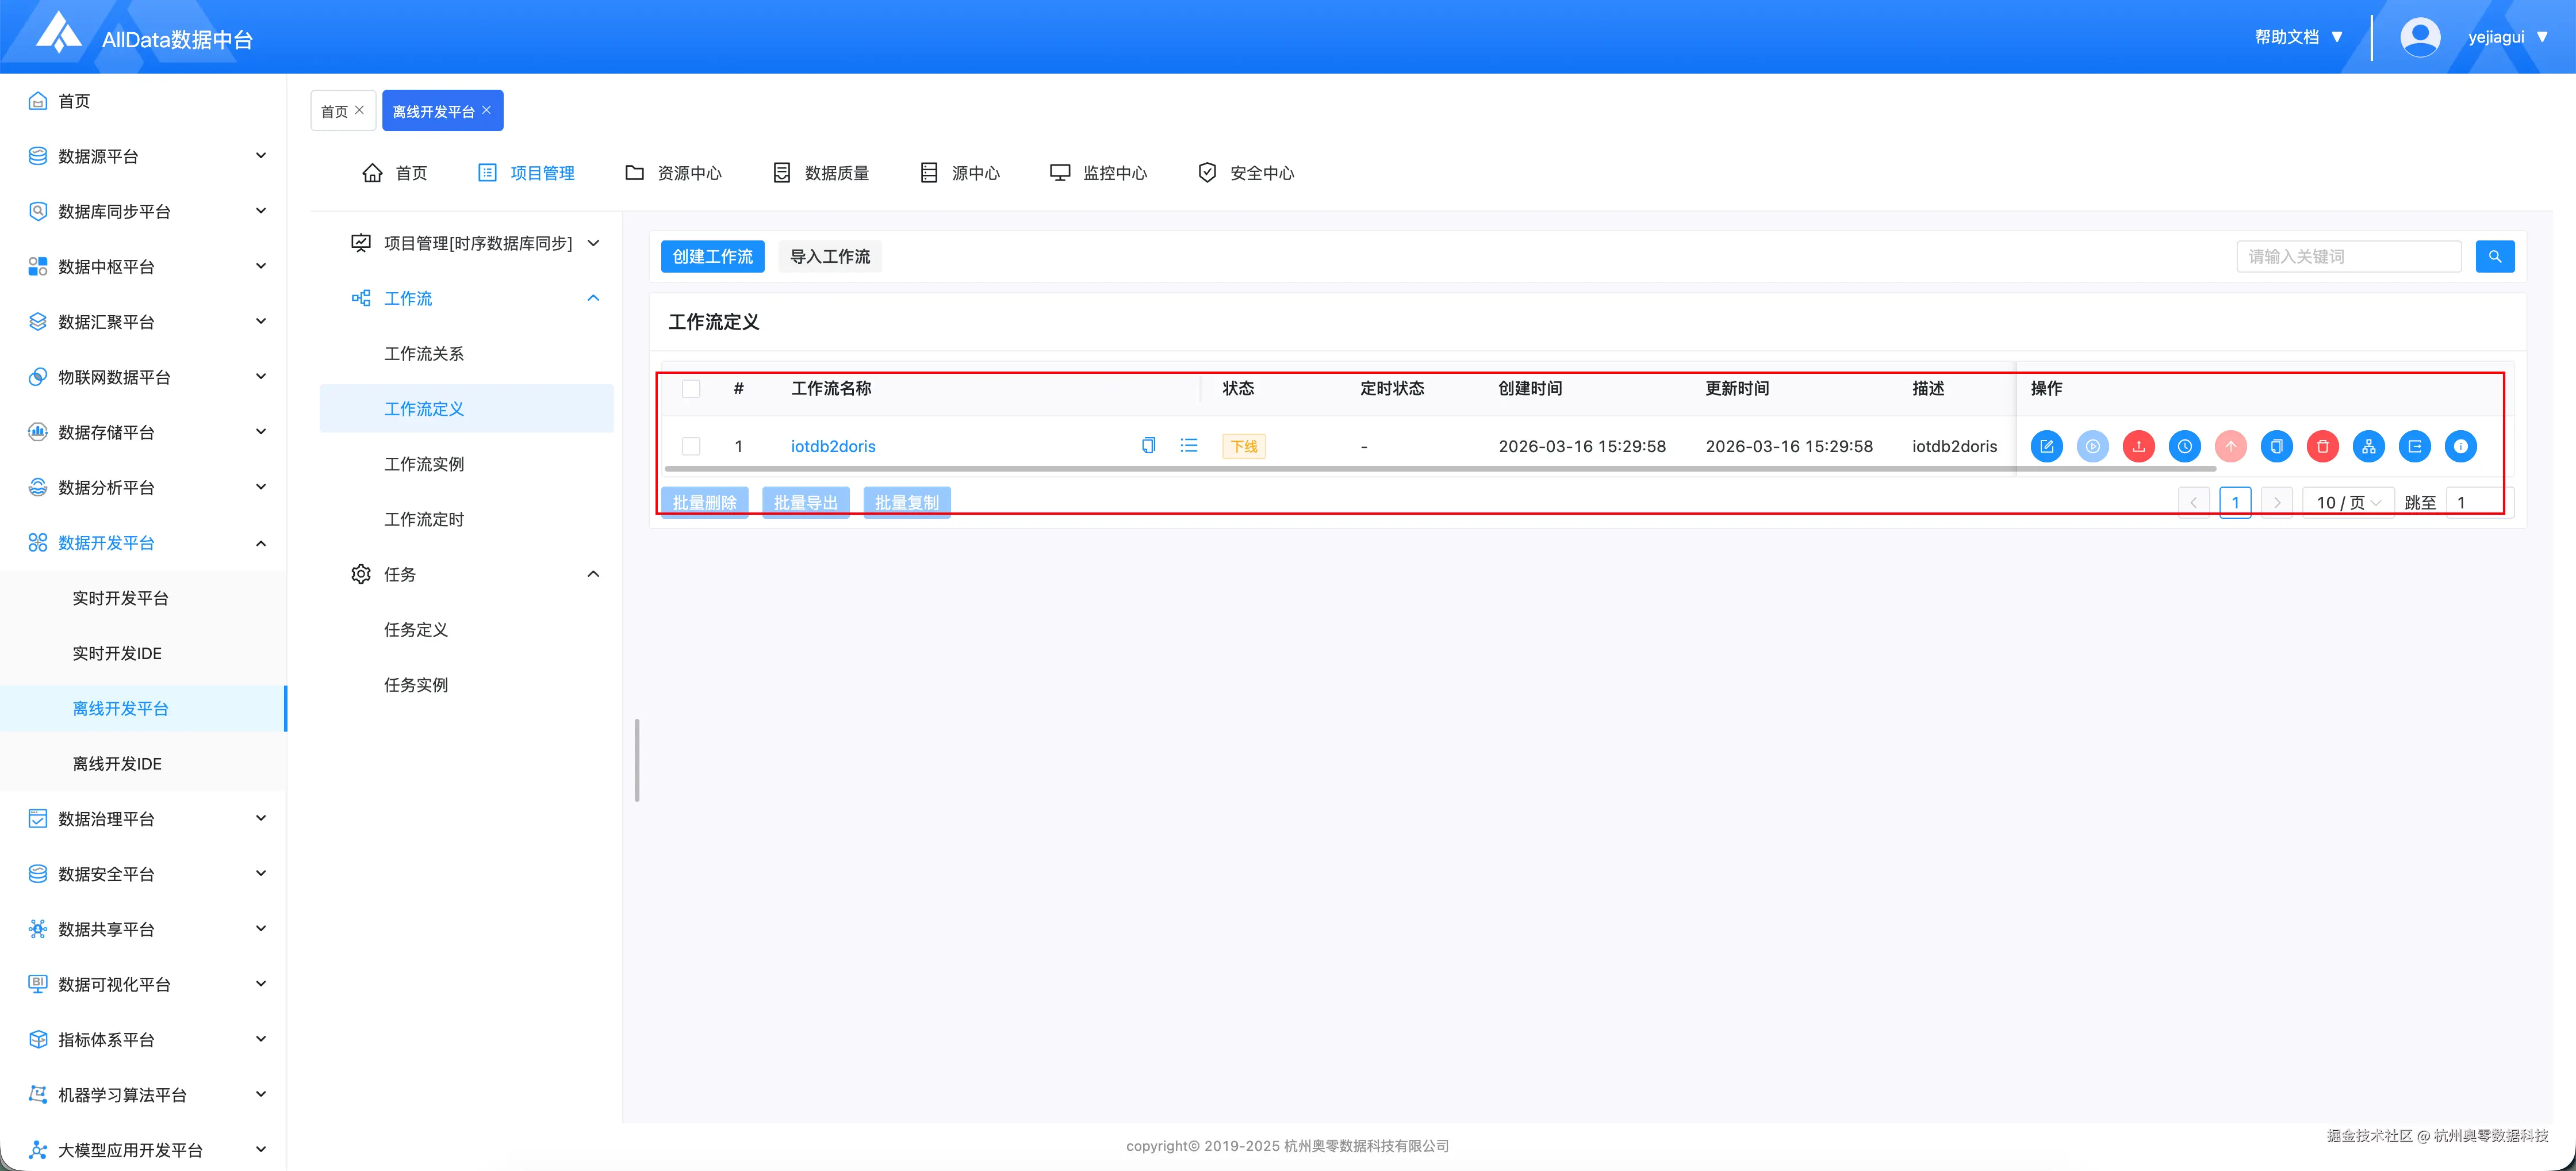Click the blue search magnifier button

2494,257
